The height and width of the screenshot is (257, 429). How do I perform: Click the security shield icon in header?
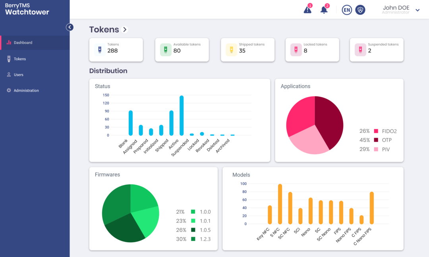(x=360, y=10)
